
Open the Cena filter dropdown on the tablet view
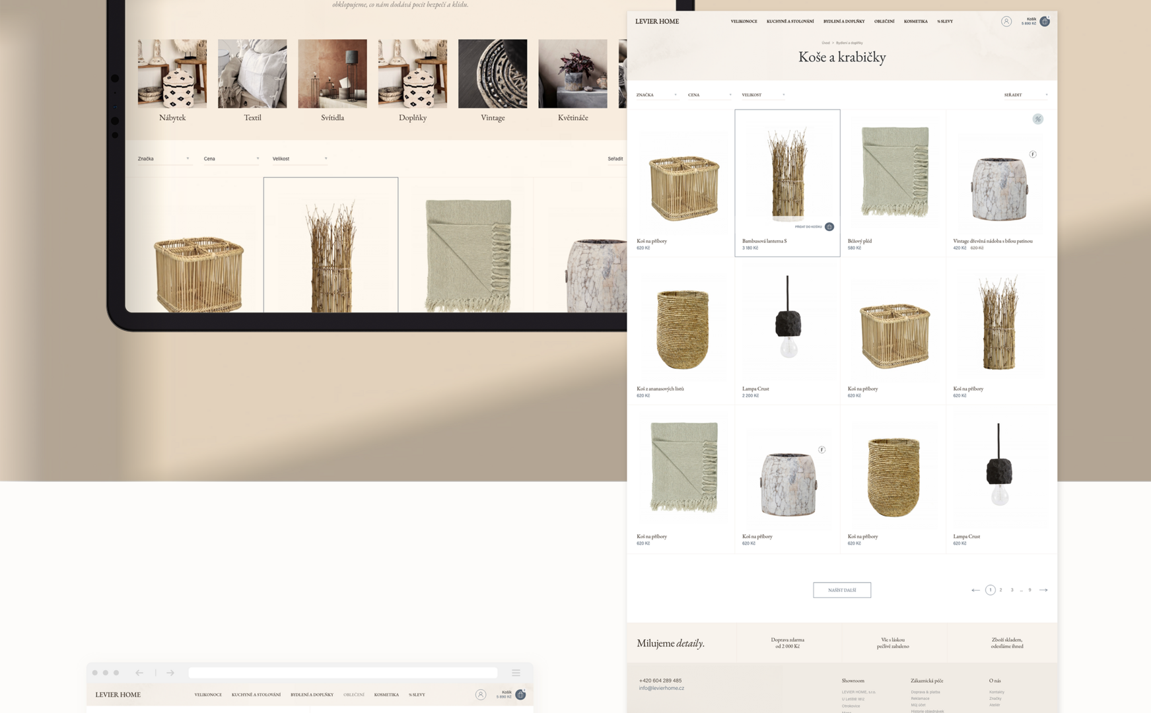(230, 159)
